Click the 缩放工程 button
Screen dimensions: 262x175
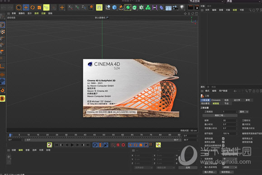pos(220,116)
